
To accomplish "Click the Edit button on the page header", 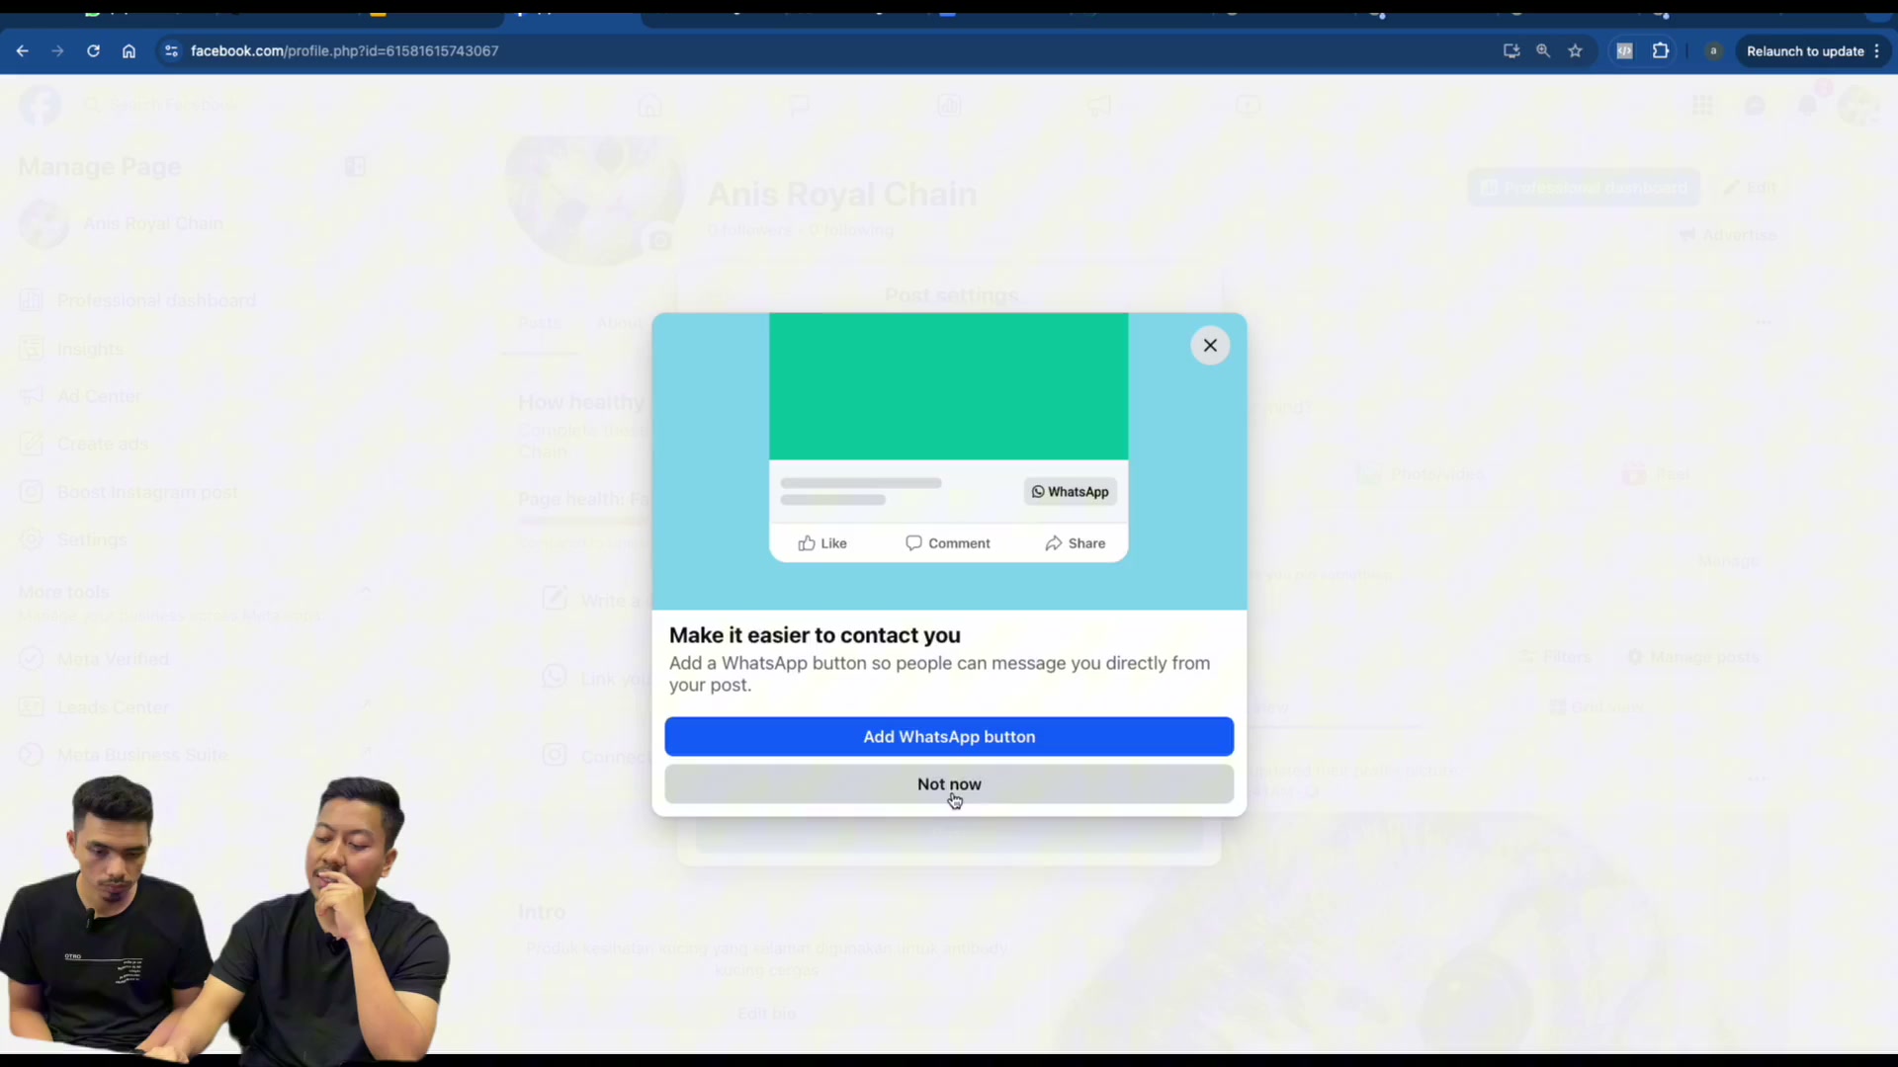I will click(1751, 188).
